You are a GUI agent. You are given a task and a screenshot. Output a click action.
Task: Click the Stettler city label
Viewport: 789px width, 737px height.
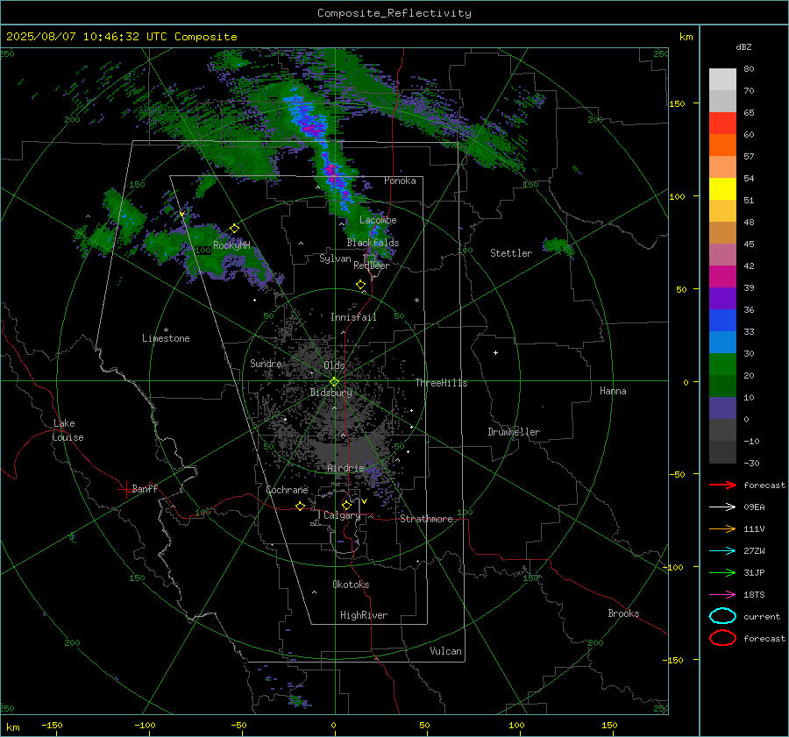tap(511, 253)
